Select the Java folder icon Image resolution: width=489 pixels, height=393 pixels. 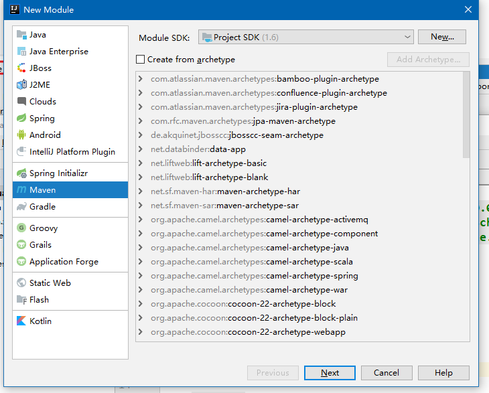21,35
